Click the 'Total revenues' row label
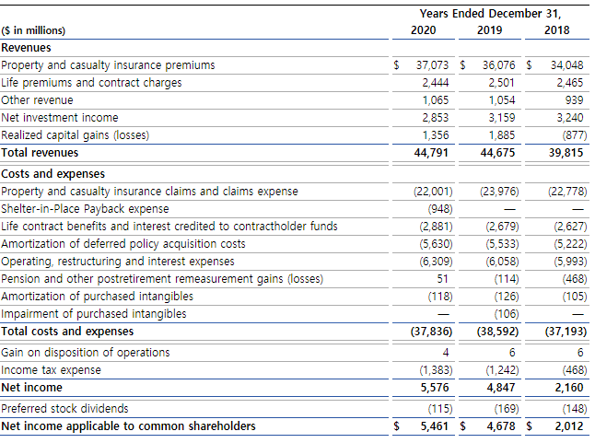 pyautogui.click(x=40, y=153)
